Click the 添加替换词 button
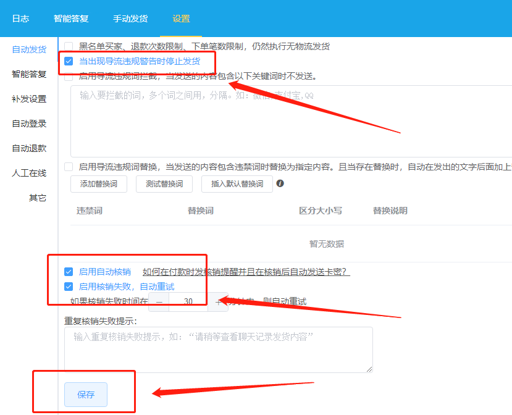The image size is (512, 415). click(99, 184)
